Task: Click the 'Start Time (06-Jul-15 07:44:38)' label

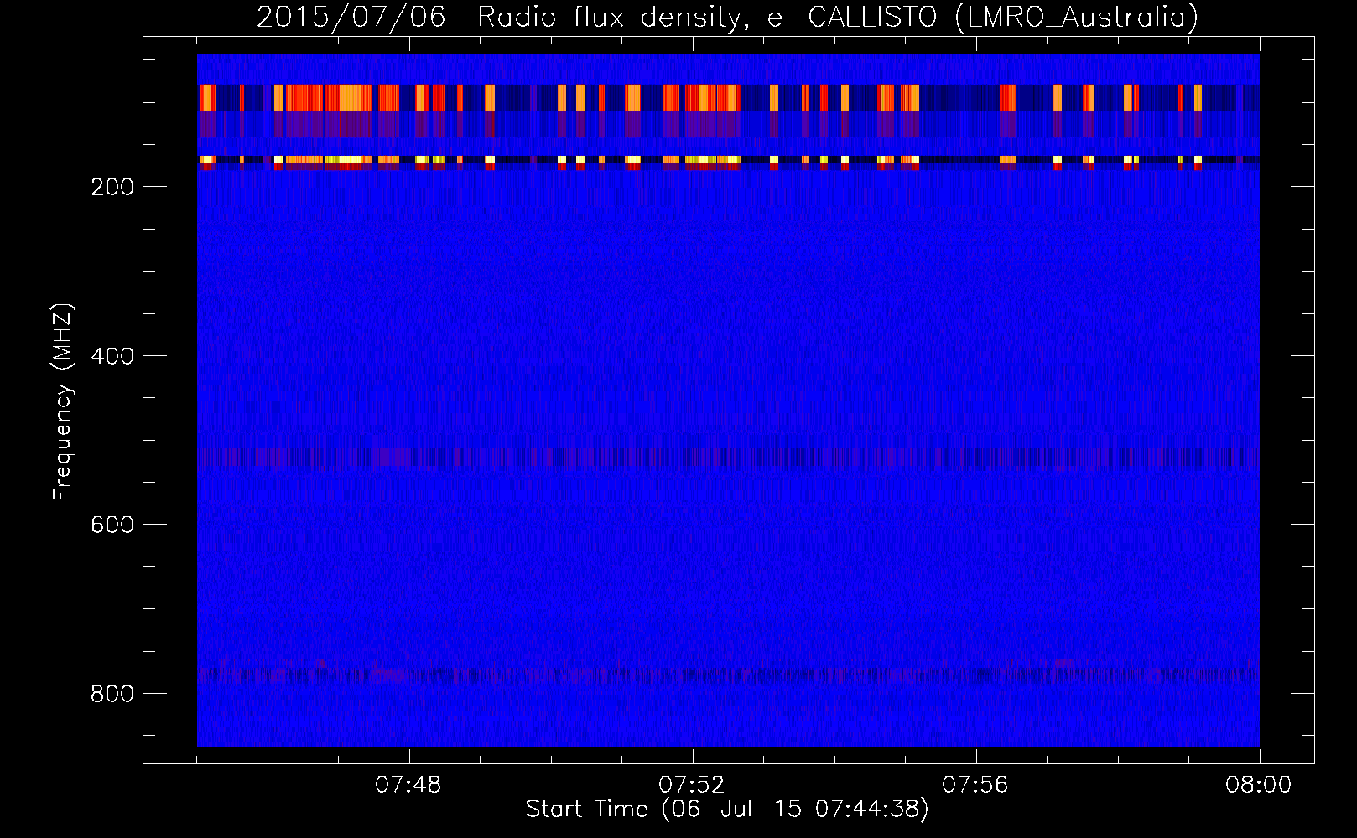Action: pyautogui.click(x=727, y=810)
